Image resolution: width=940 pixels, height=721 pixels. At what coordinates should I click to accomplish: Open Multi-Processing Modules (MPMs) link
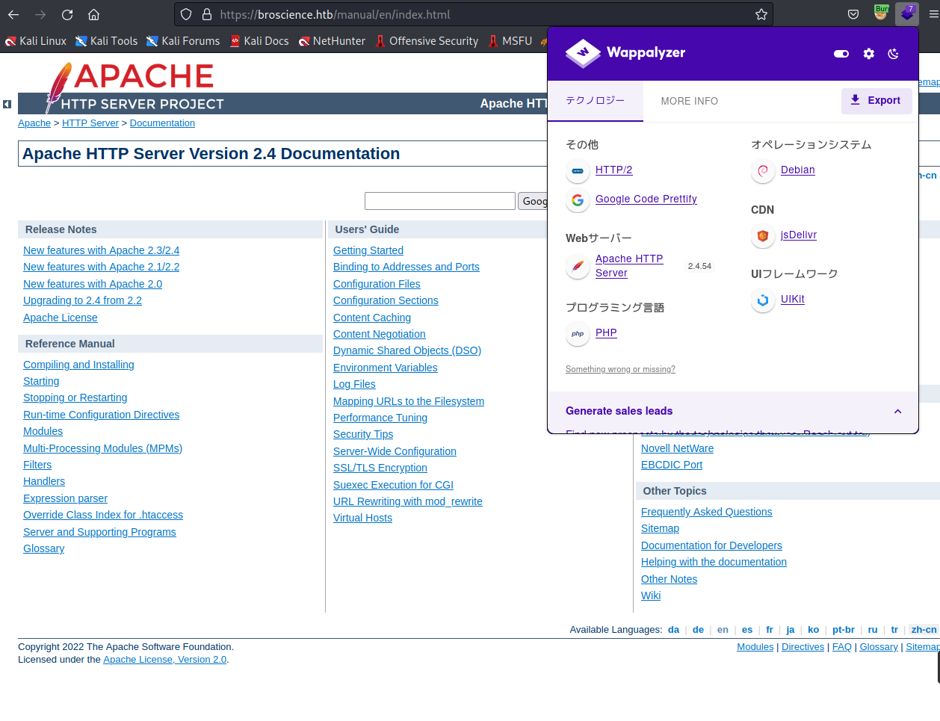pyautogui.click(x=102, y=448)
